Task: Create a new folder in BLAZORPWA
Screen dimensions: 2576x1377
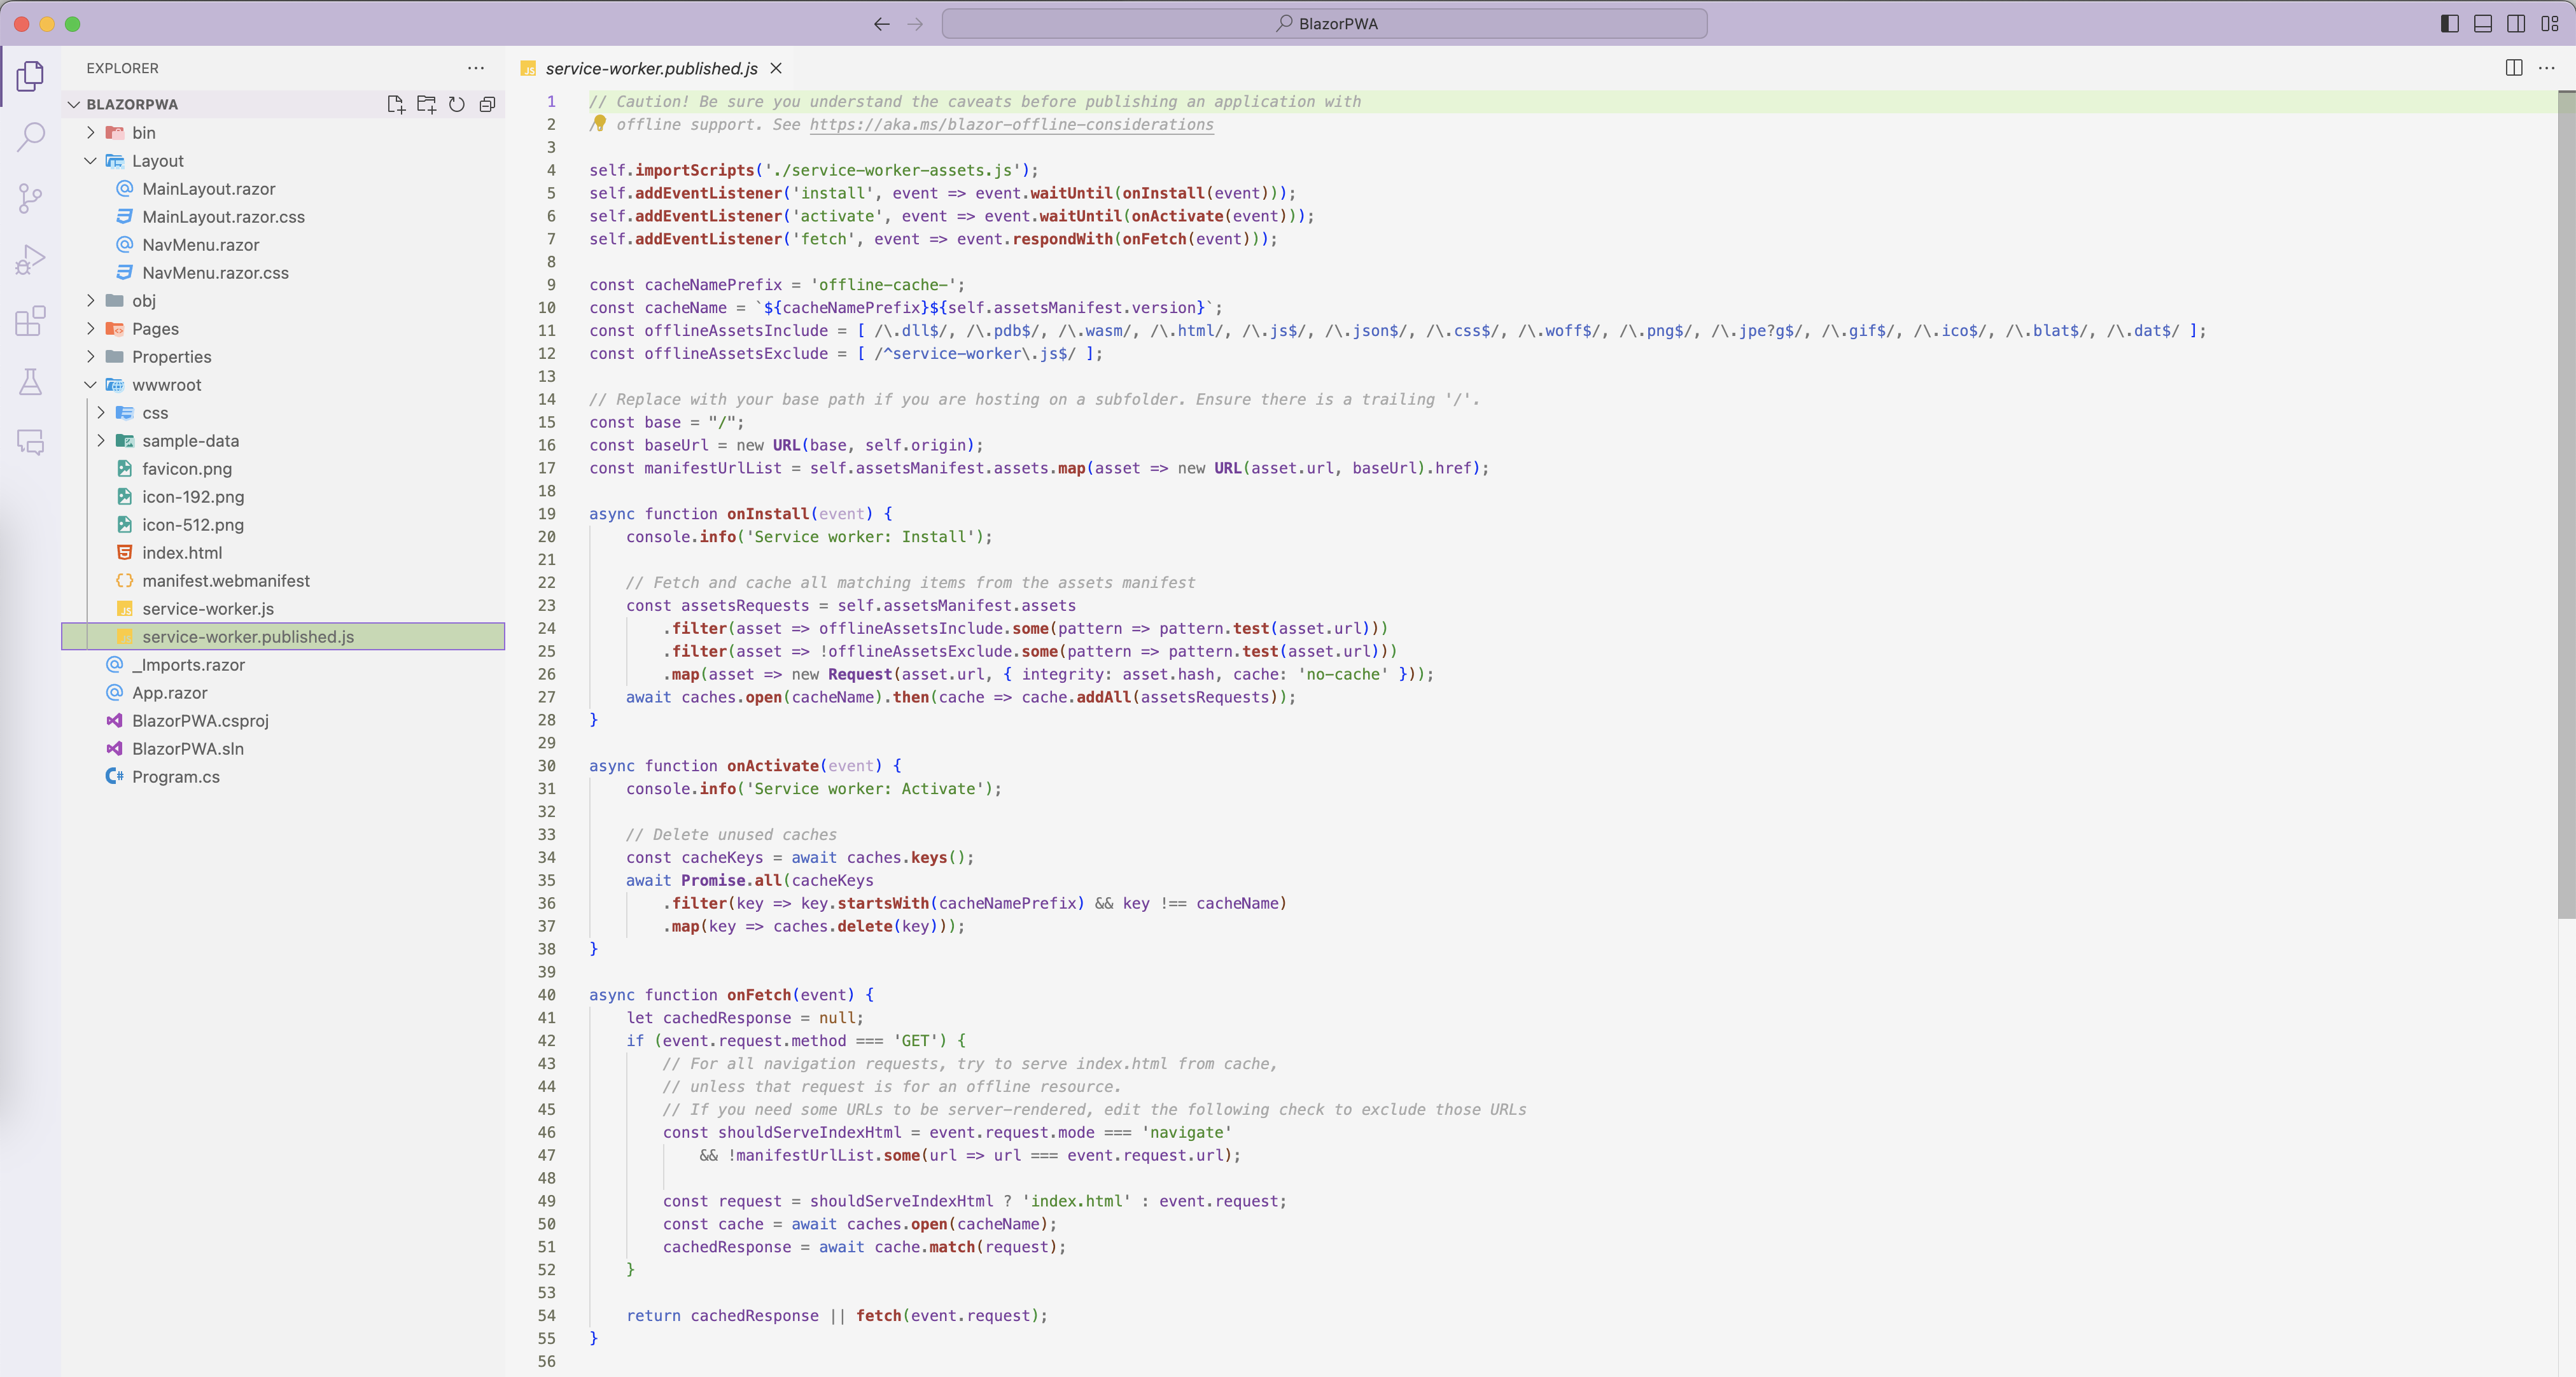Action: (426, 104)
